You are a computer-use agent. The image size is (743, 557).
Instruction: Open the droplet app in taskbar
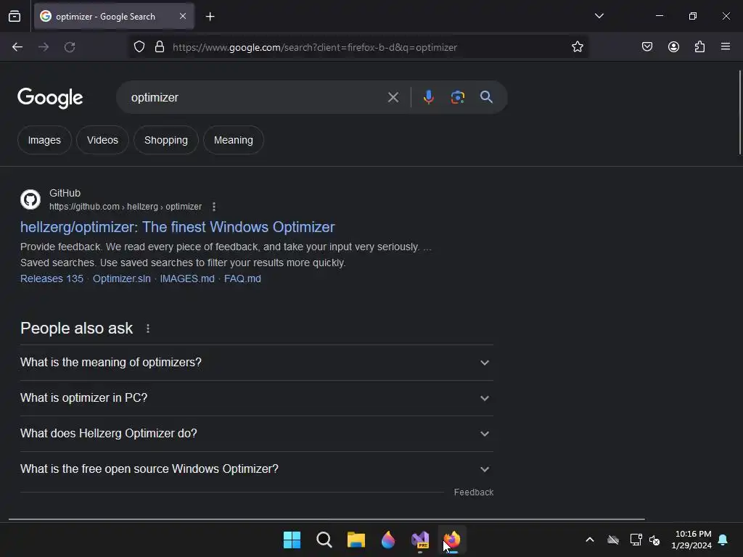(388, 540)
